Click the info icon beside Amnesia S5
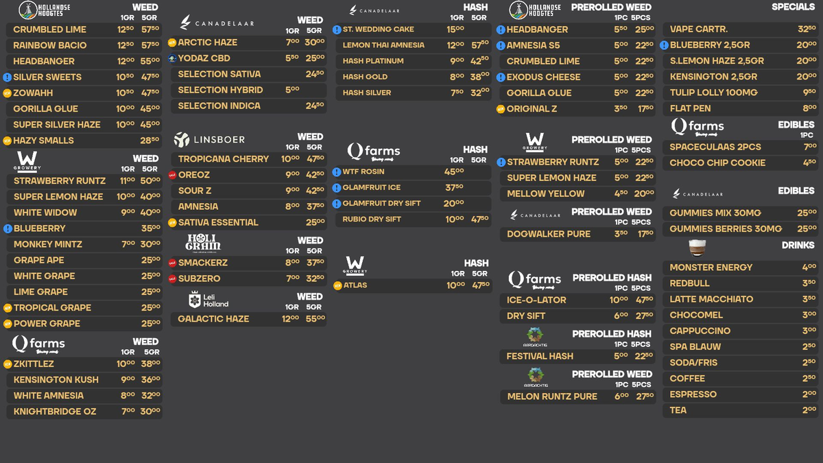This screenshot has height=463, width=823. pyautogui.click(x=501, y=45)
